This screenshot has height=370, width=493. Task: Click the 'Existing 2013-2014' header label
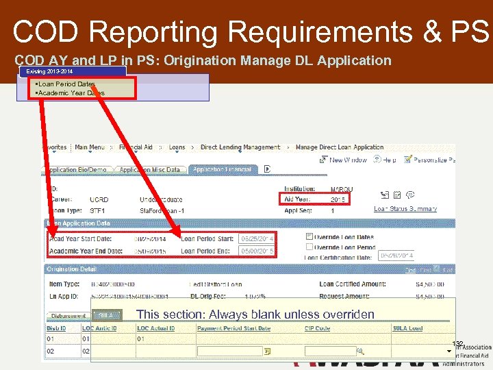(x=49, y=71)
